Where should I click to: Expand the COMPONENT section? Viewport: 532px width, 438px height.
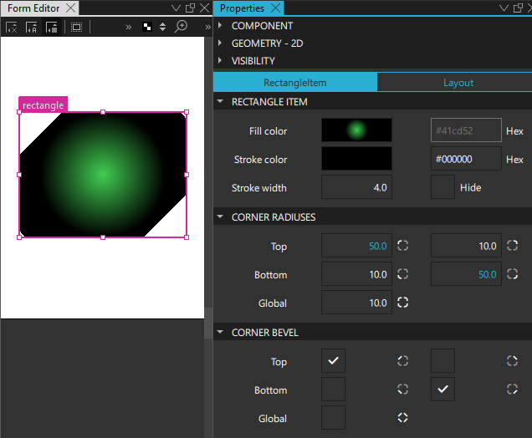(x=221, y=26)
